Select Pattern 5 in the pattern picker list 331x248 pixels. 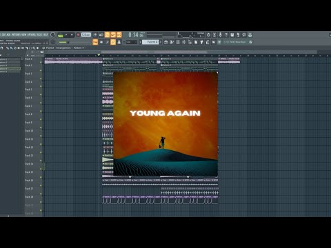pos(10,72)
